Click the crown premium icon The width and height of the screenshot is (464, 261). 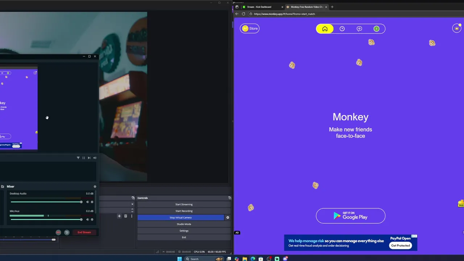[457, 28]
